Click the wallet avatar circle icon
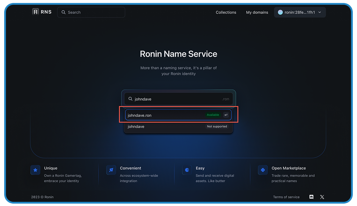The height and width of the screenshot is (206, 357). click(280, 12)
